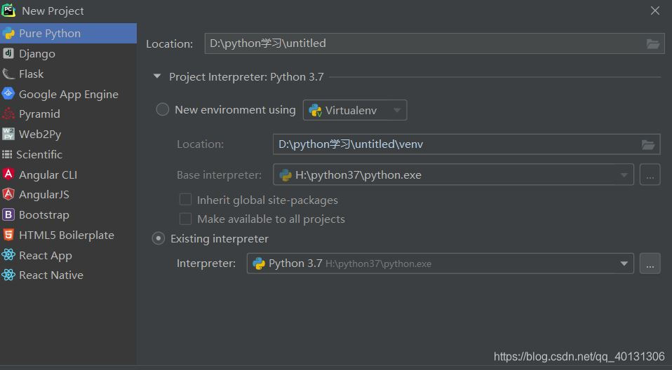672x370 pixels.
Task: Click the Pure Python snake icon
Action: point(8,34)
